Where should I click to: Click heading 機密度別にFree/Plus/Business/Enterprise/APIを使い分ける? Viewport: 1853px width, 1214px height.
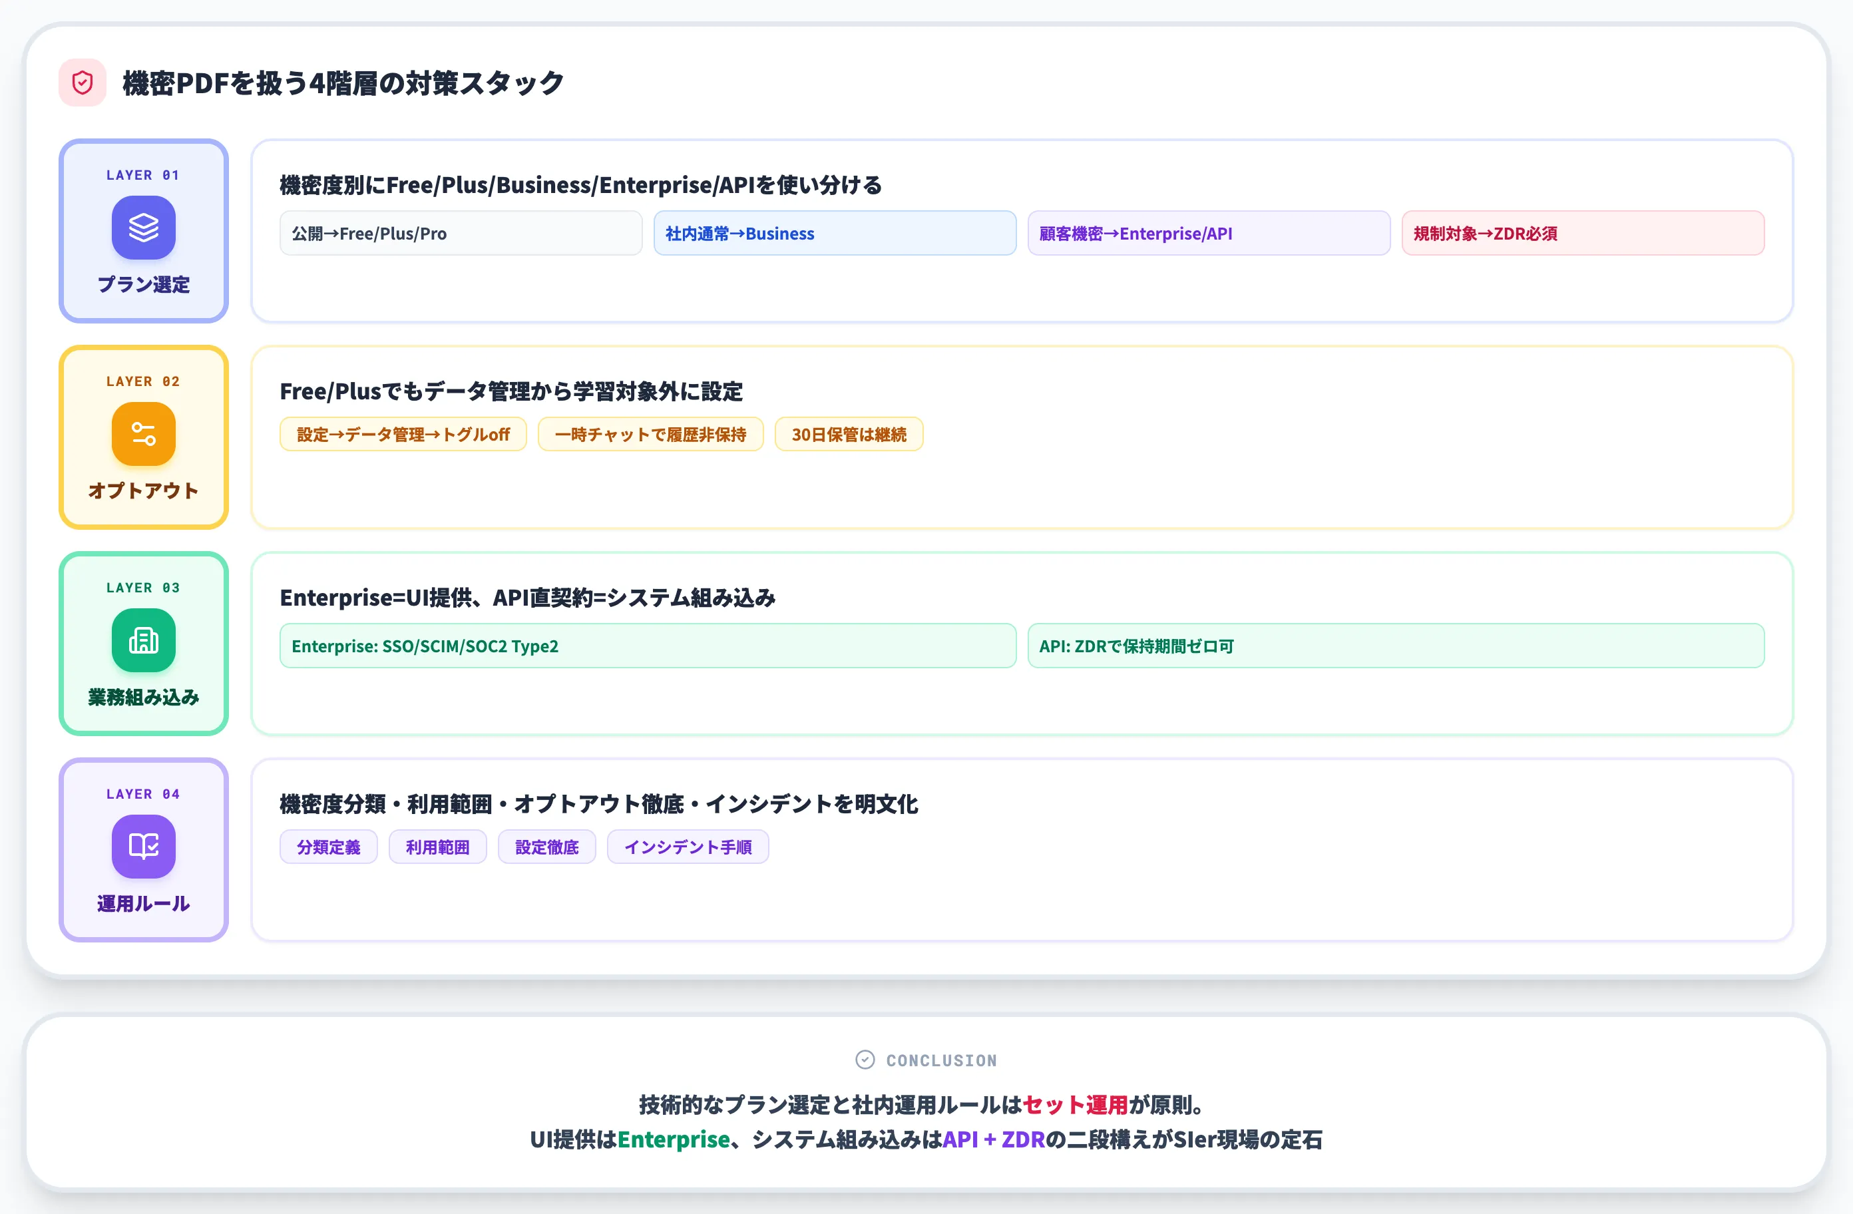coord(581,184)
